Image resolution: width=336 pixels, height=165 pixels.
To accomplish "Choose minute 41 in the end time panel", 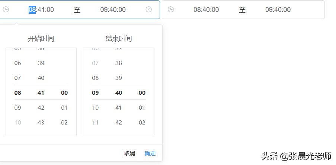I will [x=119, y=108].
